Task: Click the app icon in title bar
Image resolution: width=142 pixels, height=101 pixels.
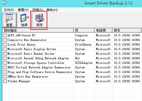Action: pos(4,3)
